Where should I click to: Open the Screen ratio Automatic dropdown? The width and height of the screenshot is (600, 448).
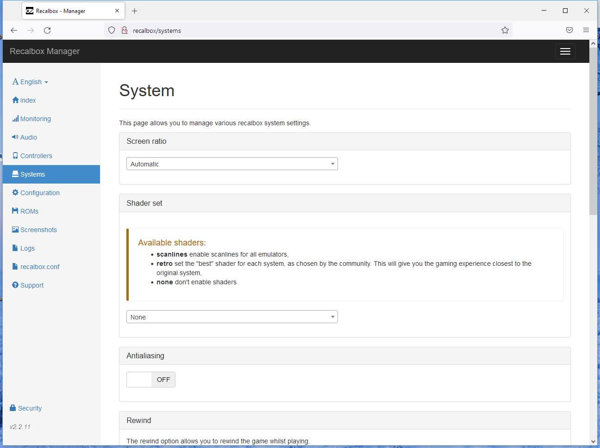coord(232,164)
